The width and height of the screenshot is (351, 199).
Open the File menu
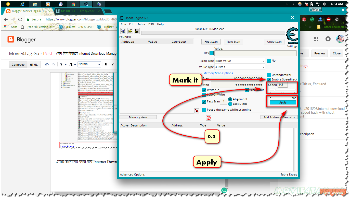point(123,24)
